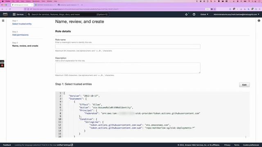
Task: Switch to the middle browser tab
Action: tap(45, 5)
